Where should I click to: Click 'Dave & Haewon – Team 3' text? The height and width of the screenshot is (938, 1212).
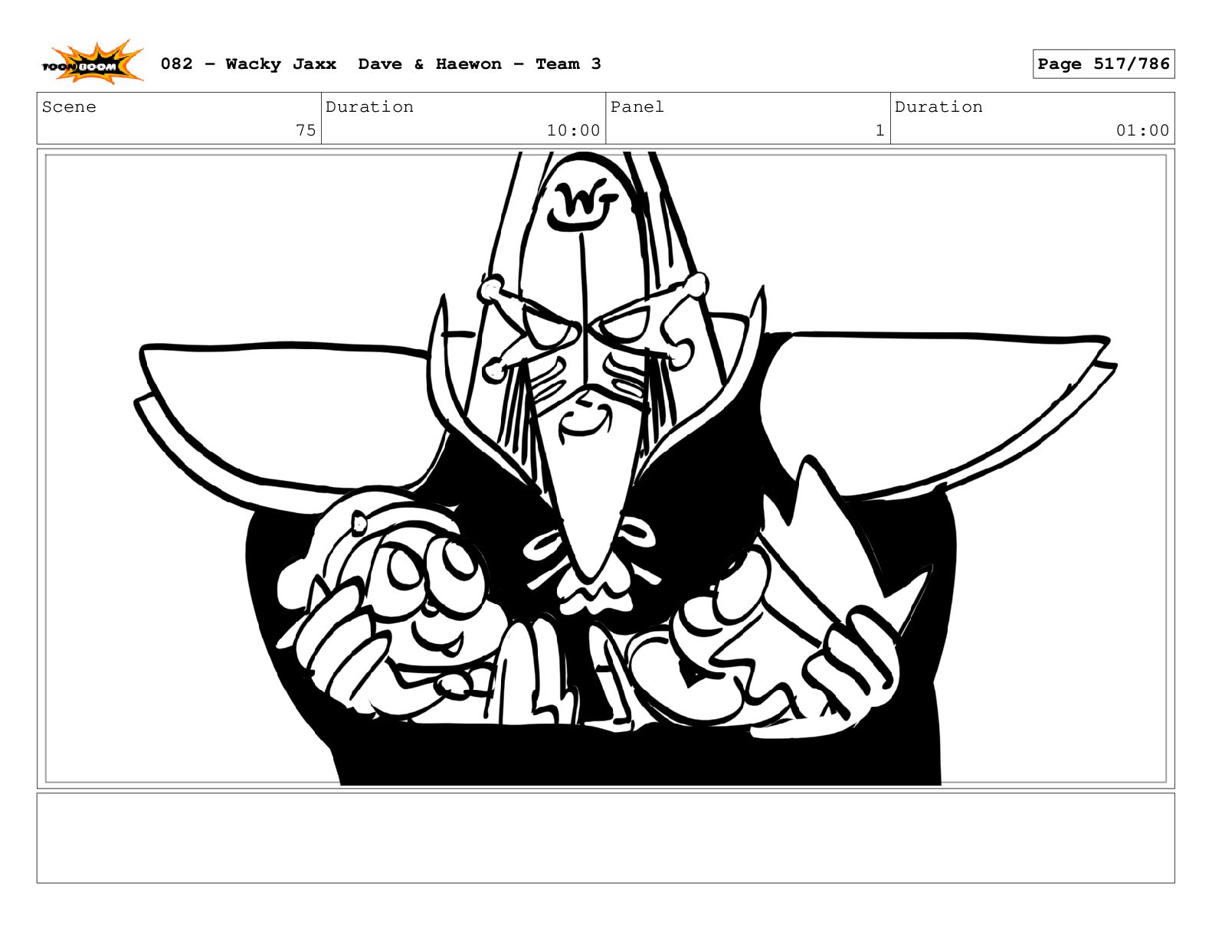tap(480, 64)
